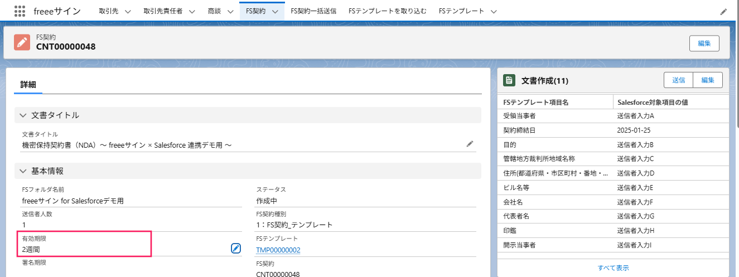Image resolution: width=739 pixels, height=277 pixels.
Task: Click 送信者入力G value
Action: [635, 216]
